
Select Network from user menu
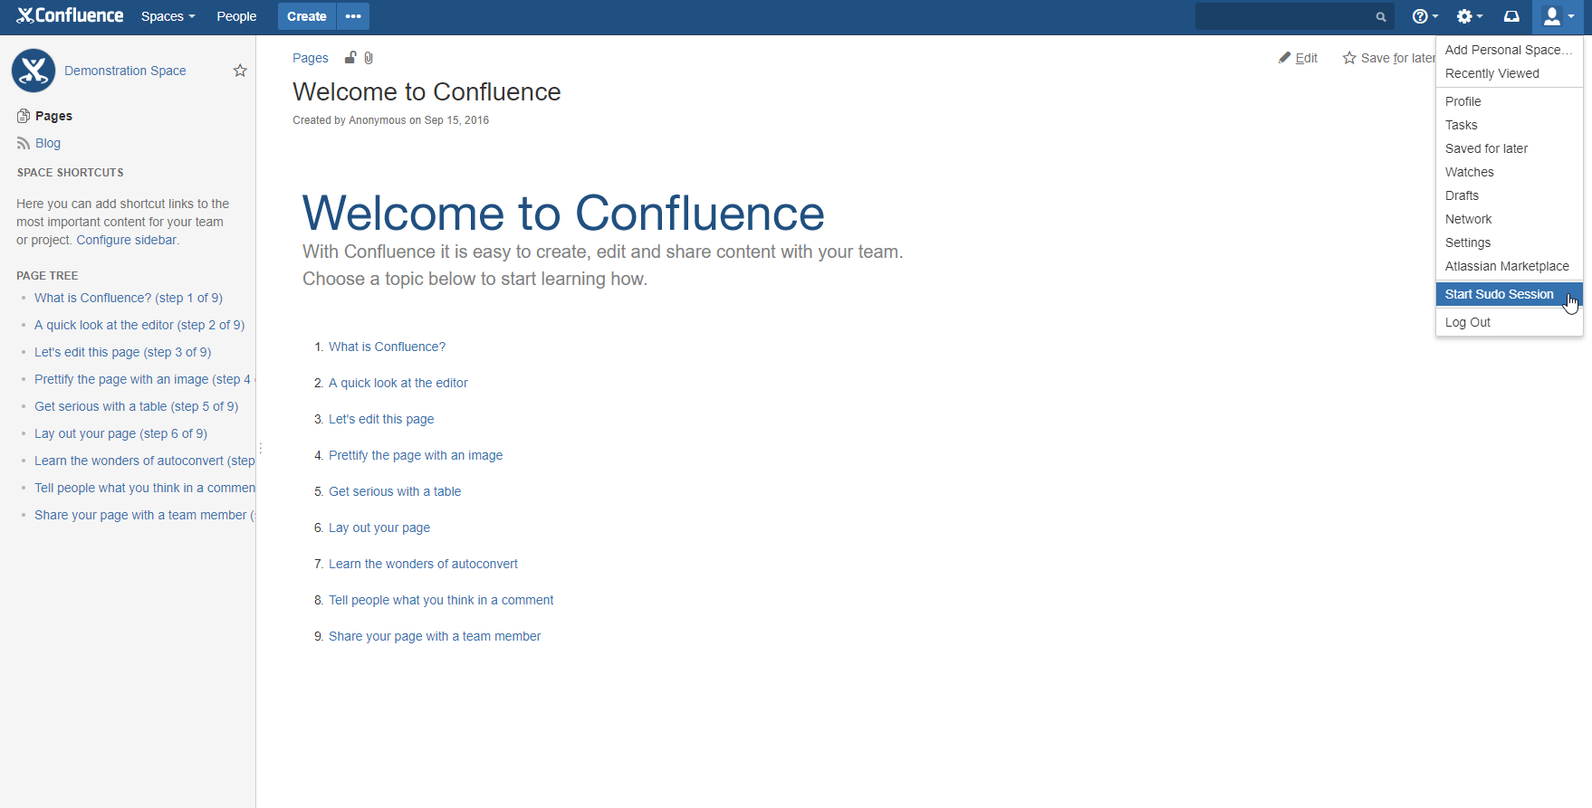coord(1510,219)
